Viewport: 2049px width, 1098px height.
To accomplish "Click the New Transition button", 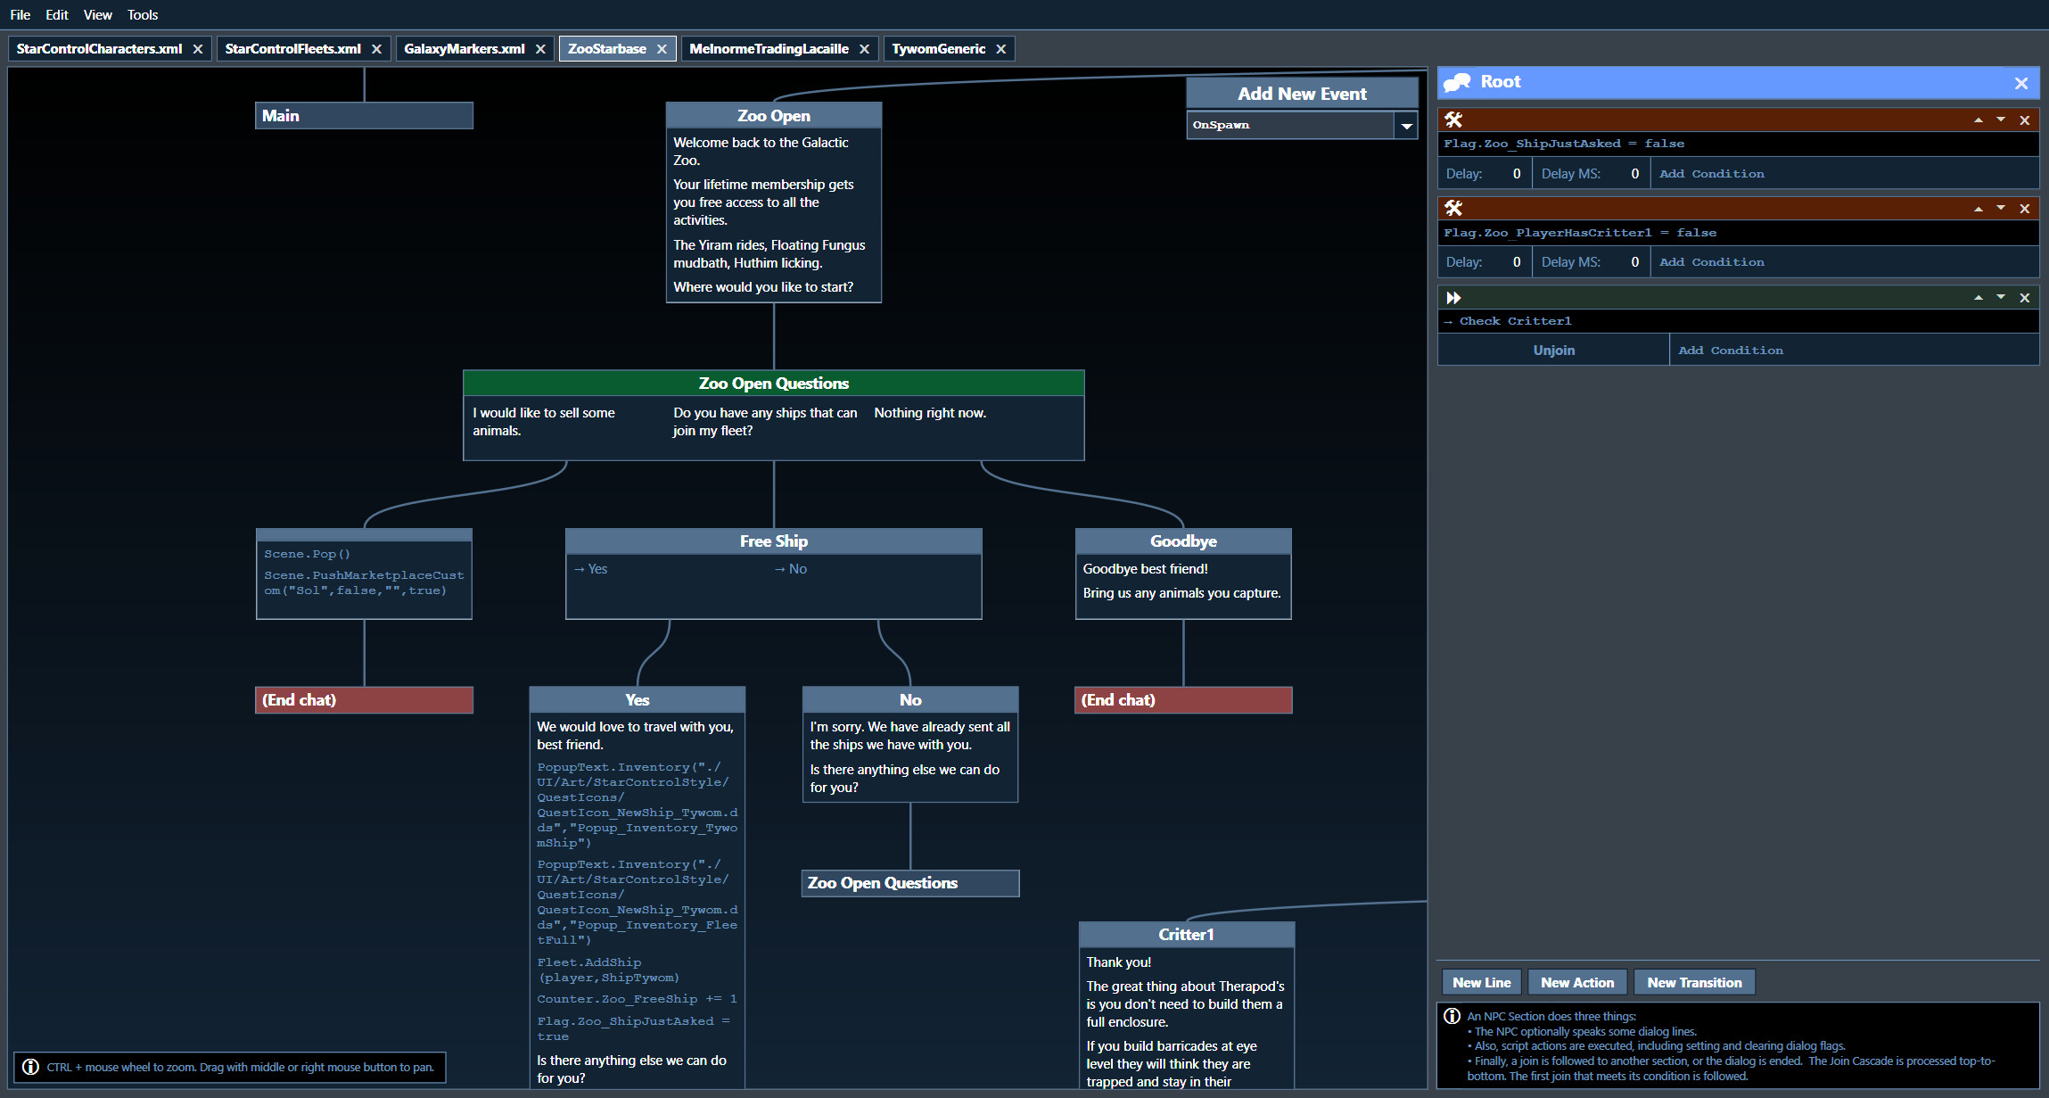I will [1694, 981].
